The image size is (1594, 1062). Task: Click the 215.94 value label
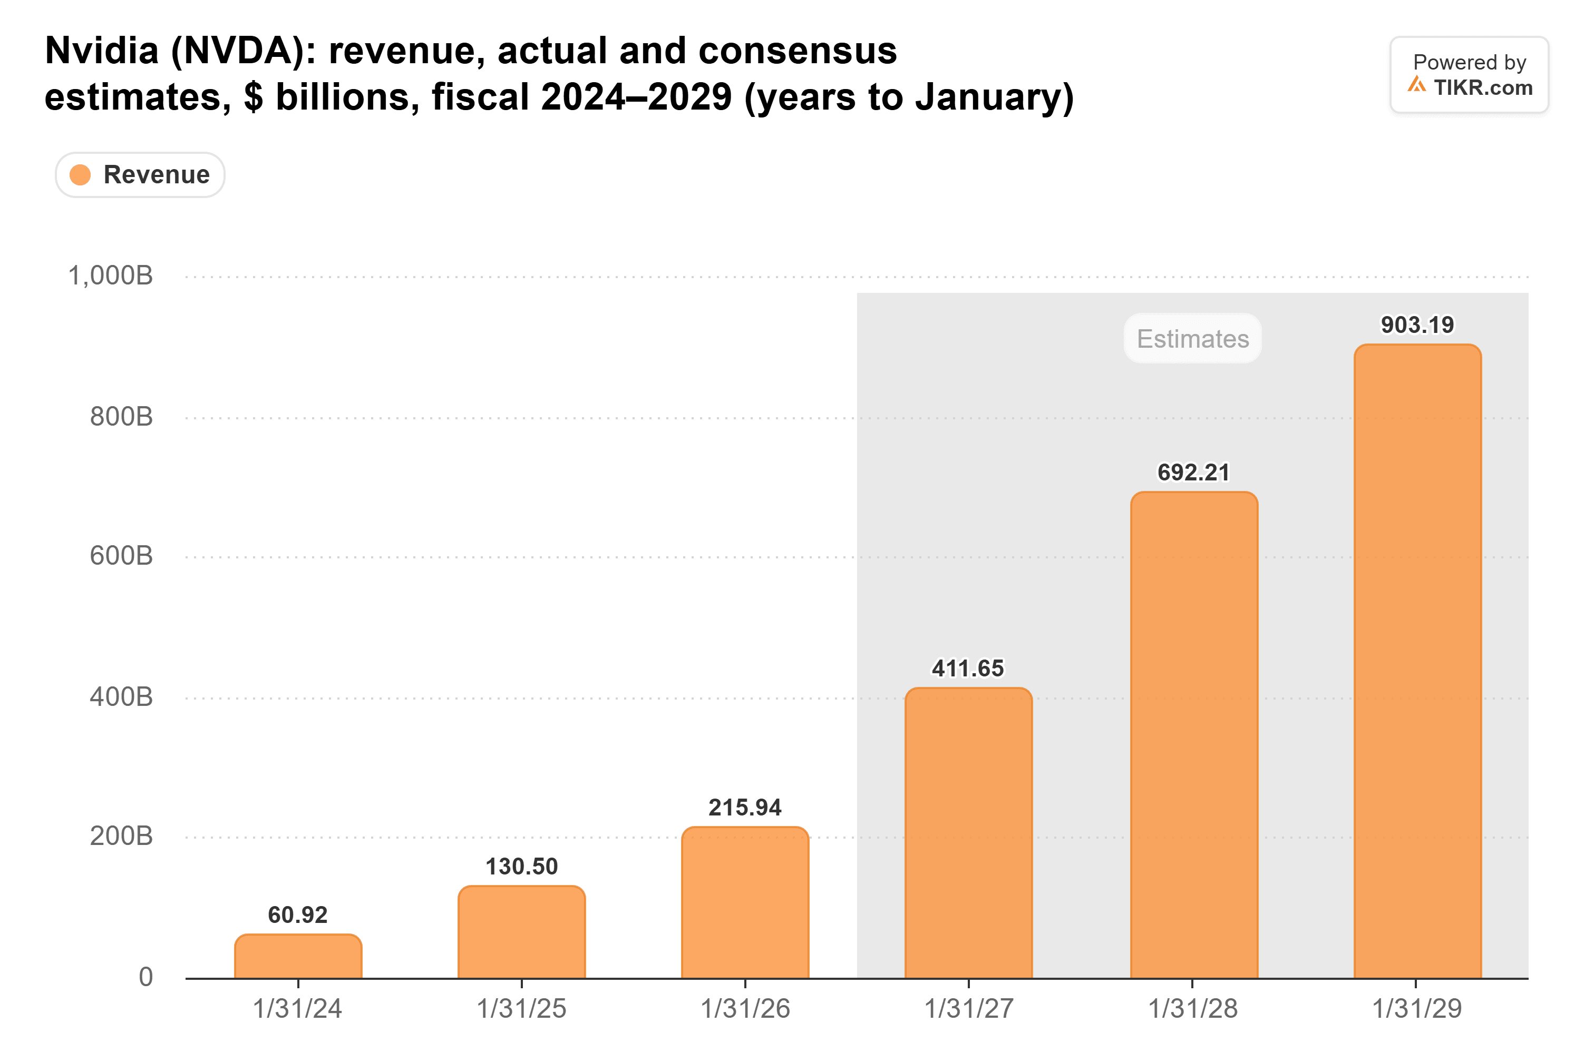pyautogui.click(x=745, y=808)
